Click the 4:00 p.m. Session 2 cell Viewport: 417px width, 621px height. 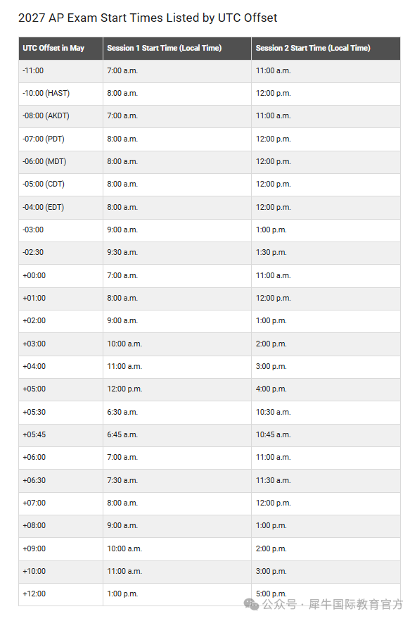point(326,389)
